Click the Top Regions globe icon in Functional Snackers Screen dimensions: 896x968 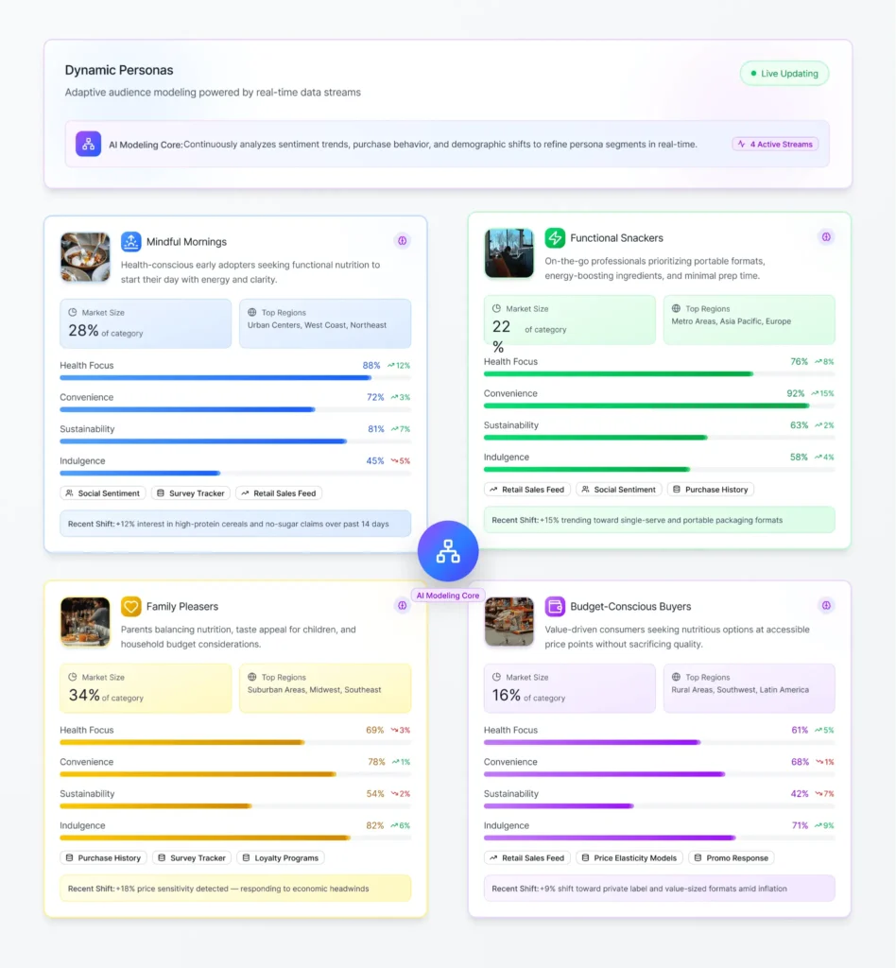point(676,309)
